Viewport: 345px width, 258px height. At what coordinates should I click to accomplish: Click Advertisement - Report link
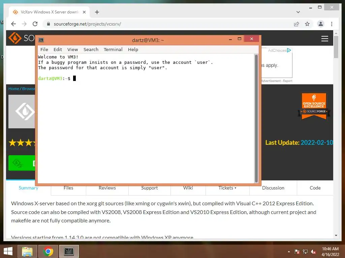pyautogui.click(x=277, y=81)
